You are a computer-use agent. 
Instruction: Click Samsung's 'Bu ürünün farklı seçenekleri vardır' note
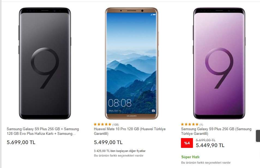tap(206, 163)
